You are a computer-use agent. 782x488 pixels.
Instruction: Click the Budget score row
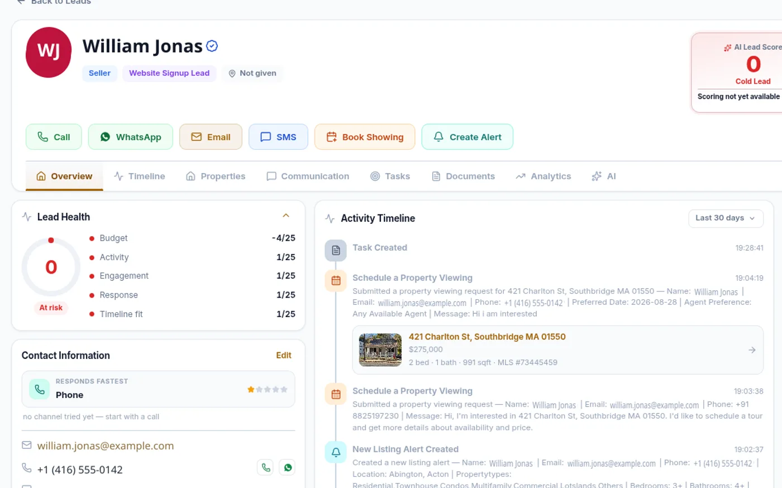click(192, 238)
